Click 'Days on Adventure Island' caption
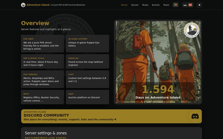Screen dimensions: 223x139 (158, 98)
